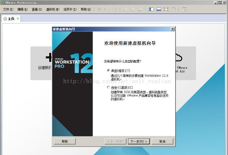Open the power options dropdown arrow
The height and width of the screenshot is (155, 228).
105,9
